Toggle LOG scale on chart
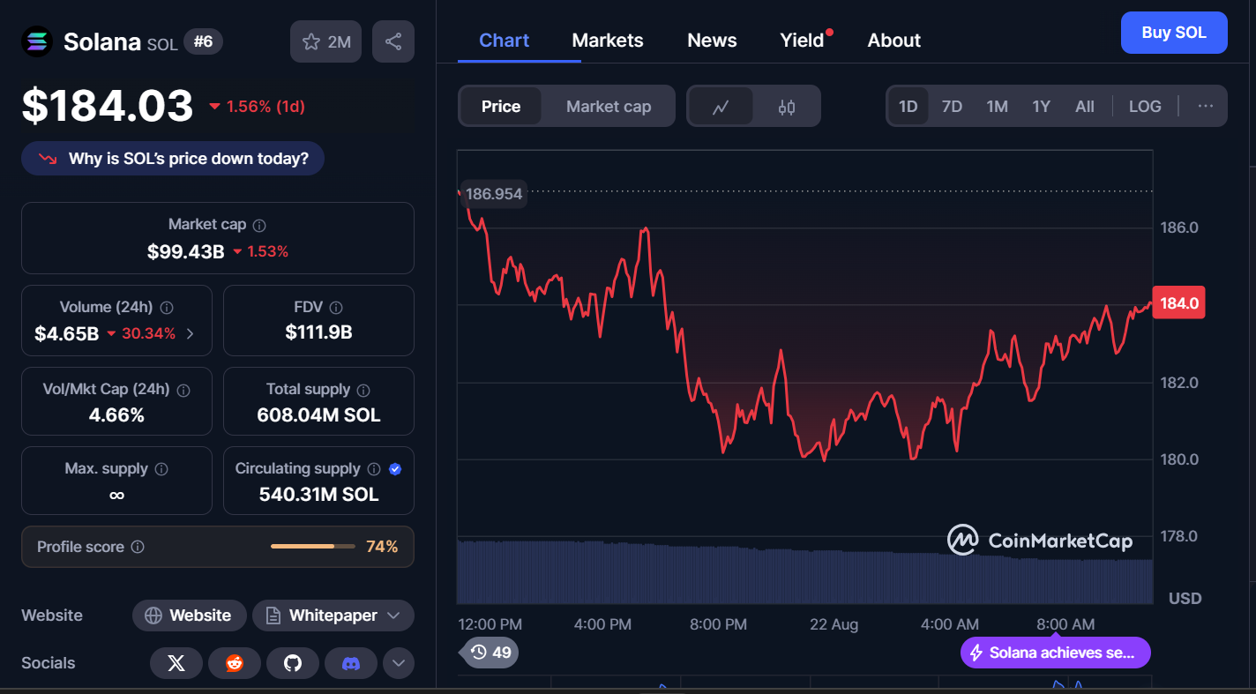 (x=1145, y=107)
